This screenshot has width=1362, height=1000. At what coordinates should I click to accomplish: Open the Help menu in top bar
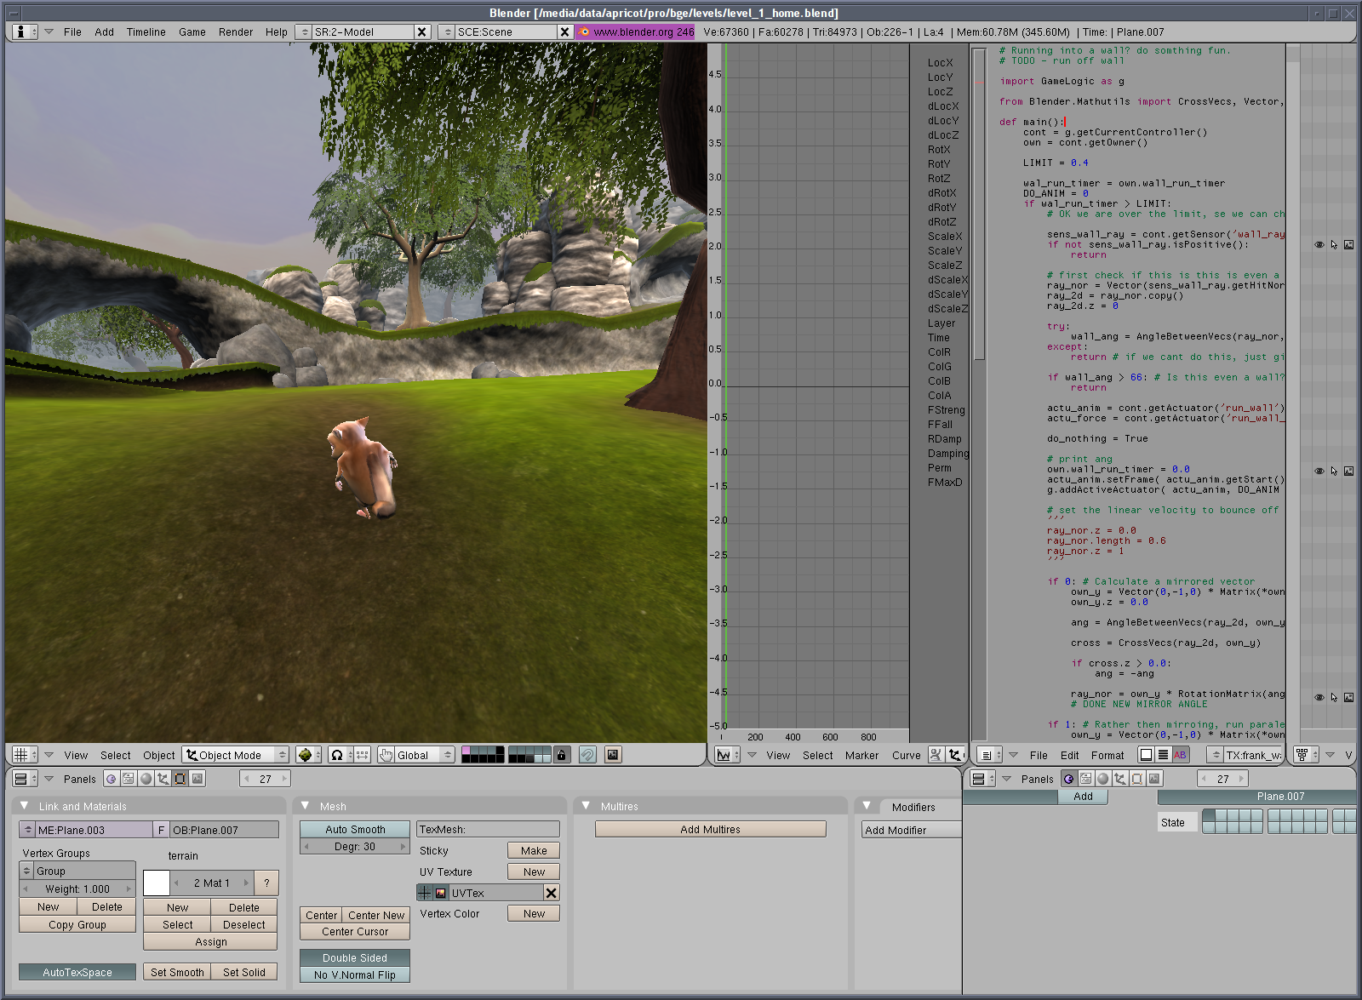tap(277, 31)
